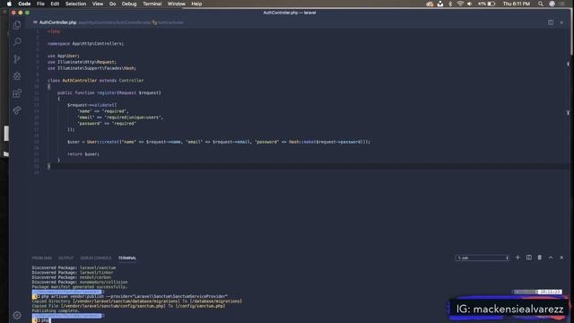Open the Bluetooth status menu
This screenshot has width=574, height=323.
[450, 4]
